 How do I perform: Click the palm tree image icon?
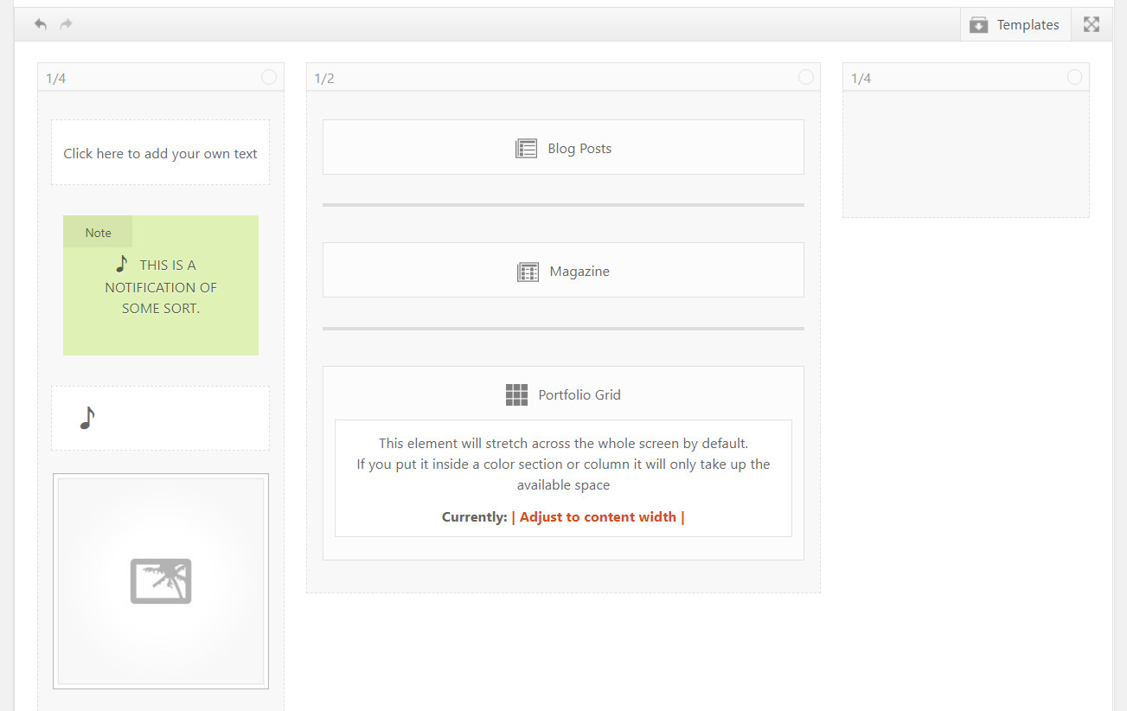[161, 581]
